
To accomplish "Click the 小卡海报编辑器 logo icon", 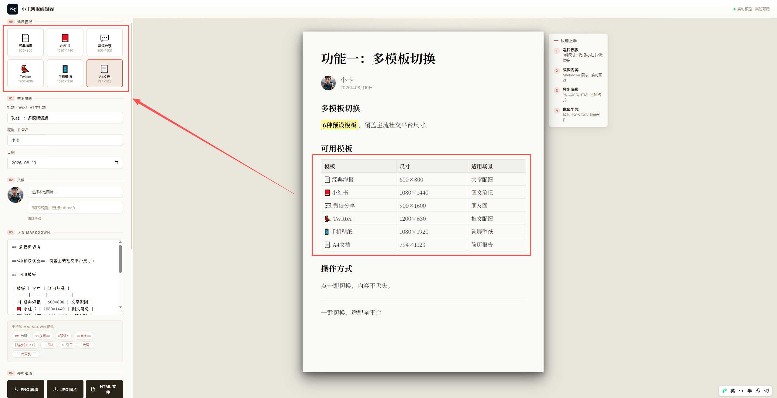I will (13, 9).
